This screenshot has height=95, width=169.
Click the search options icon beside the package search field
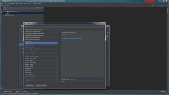tap(103, 27)
